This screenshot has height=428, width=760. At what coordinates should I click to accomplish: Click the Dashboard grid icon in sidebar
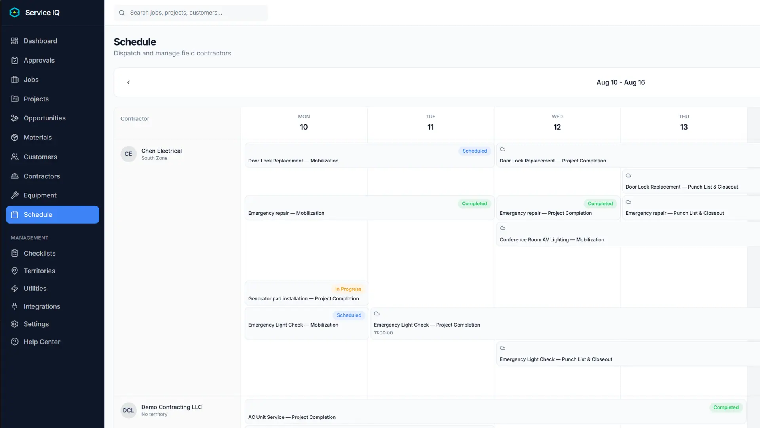click(x=15, y=41)
